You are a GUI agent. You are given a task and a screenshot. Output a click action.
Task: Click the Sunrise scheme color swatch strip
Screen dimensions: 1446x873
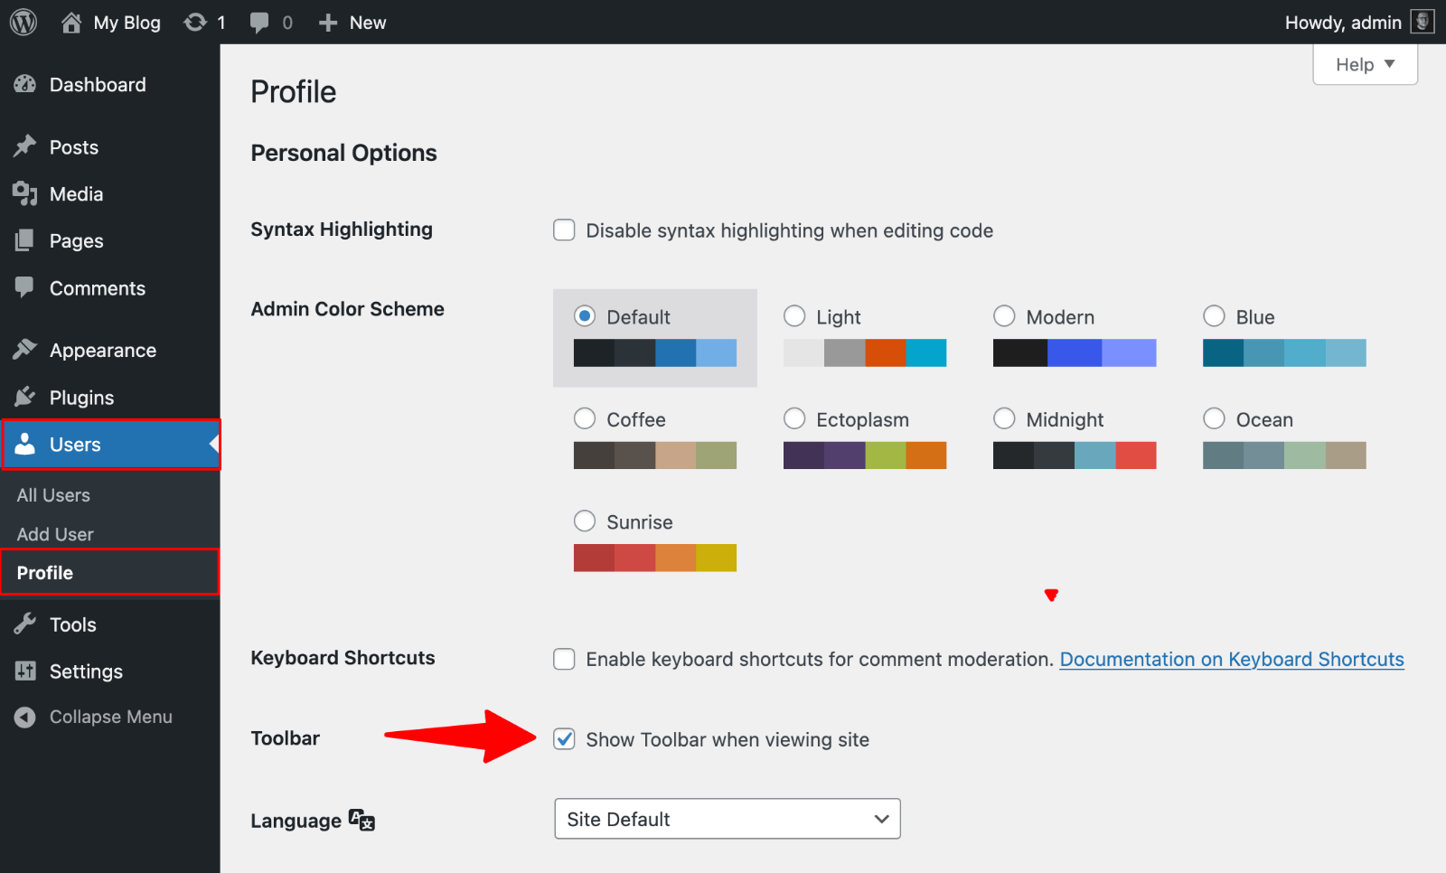click(x=654, y=558)
